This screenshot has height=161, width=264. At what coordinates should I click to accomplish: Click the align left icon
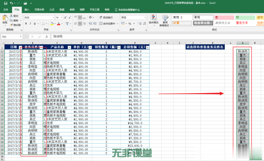75,23
